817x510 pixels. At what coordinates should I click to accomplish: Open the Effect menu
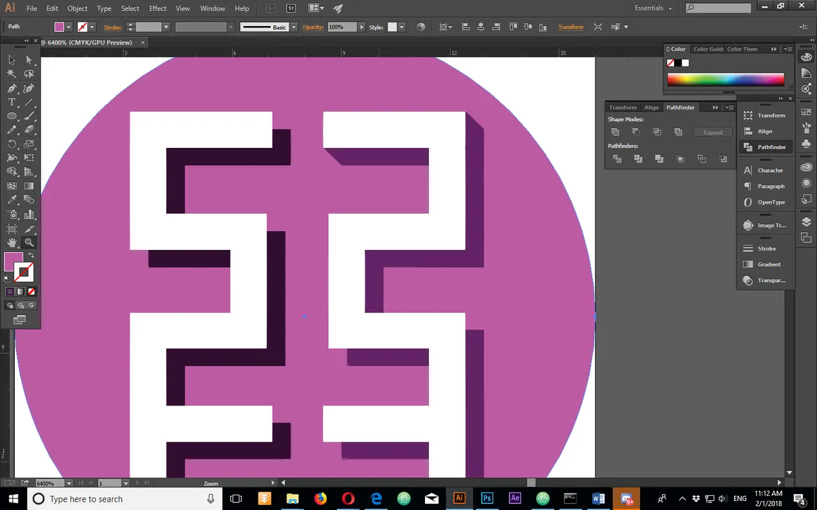(x=158, y=8)
